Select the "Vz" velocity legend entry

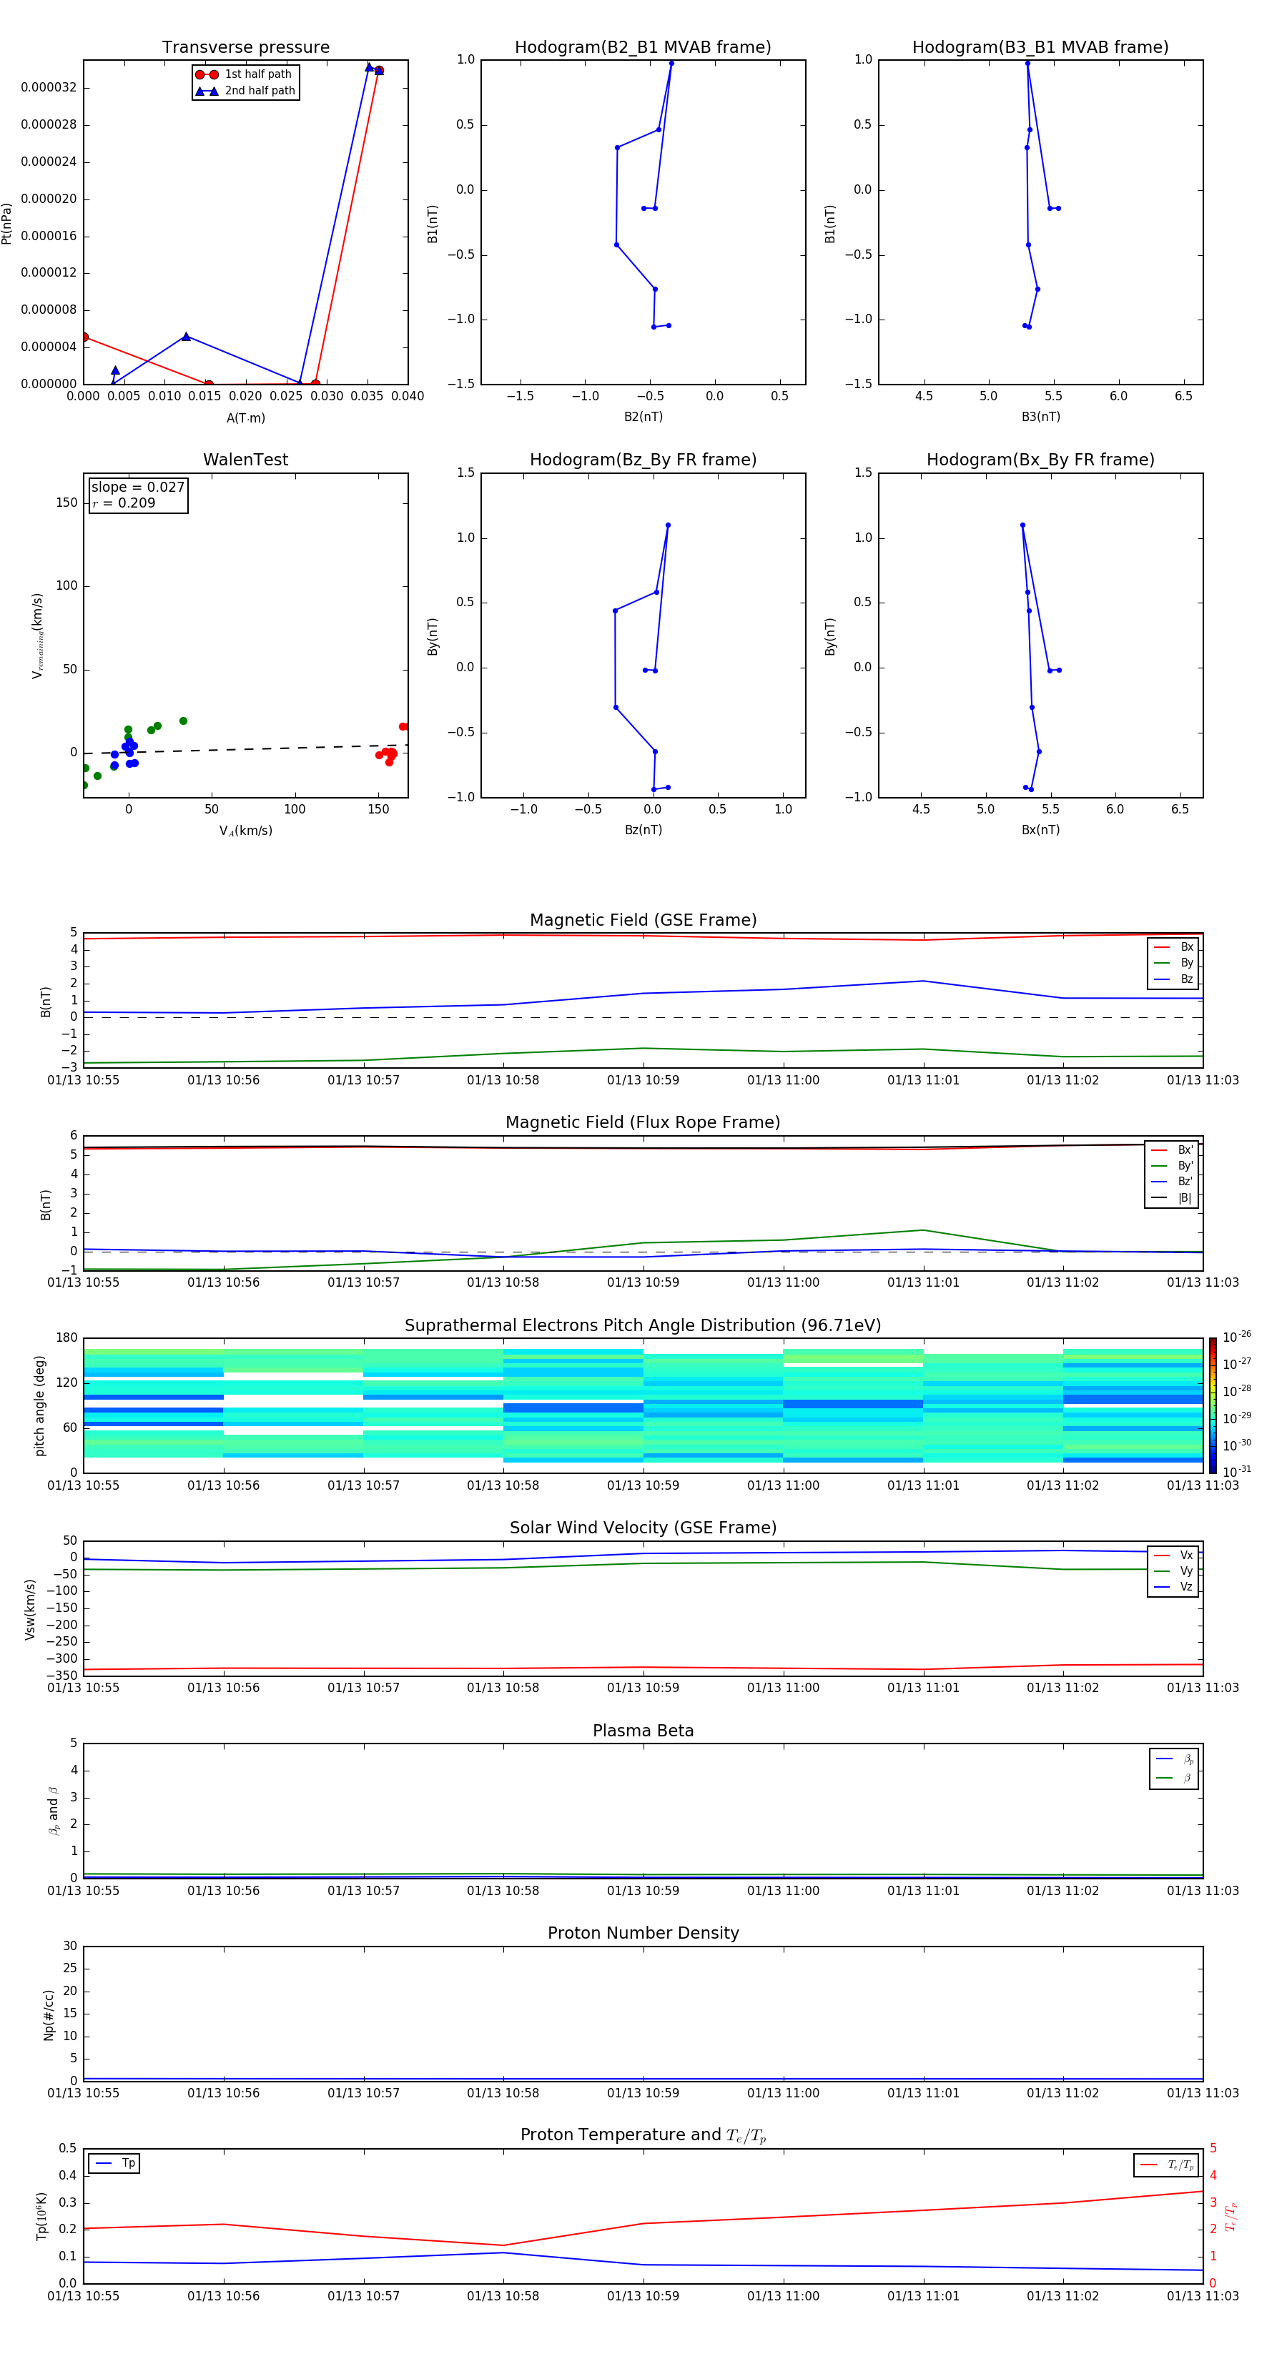click(1173, 1587)
